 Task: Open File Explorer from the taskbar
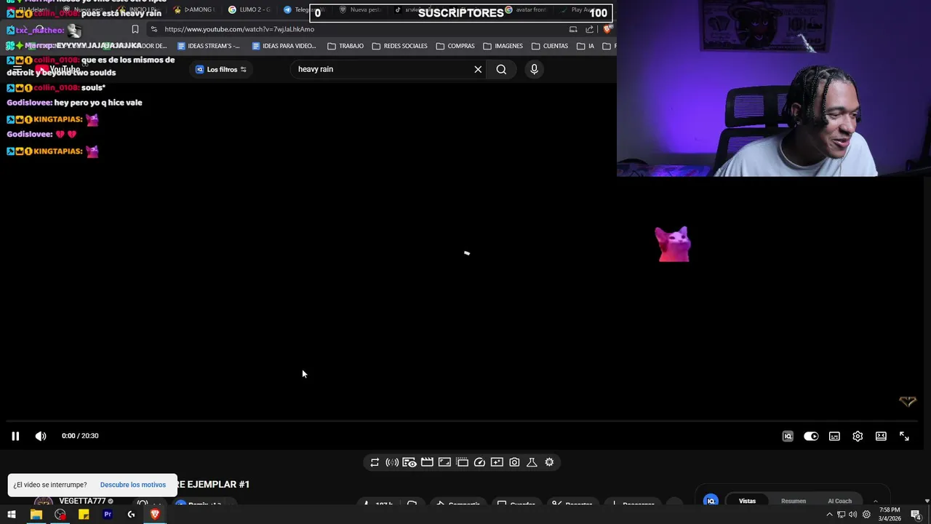(x=36, y=515)
